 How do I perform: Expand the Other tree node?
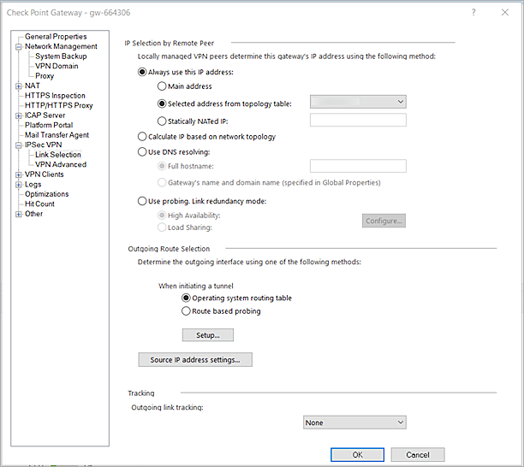(x=19, y=214)
